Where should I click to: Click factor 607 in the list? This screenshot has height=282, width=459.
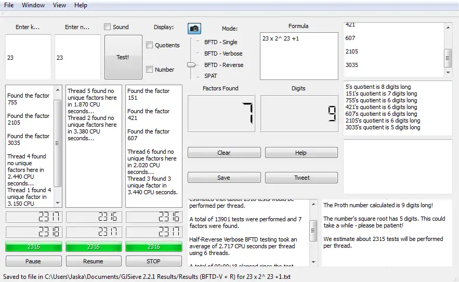click(350, 38)
